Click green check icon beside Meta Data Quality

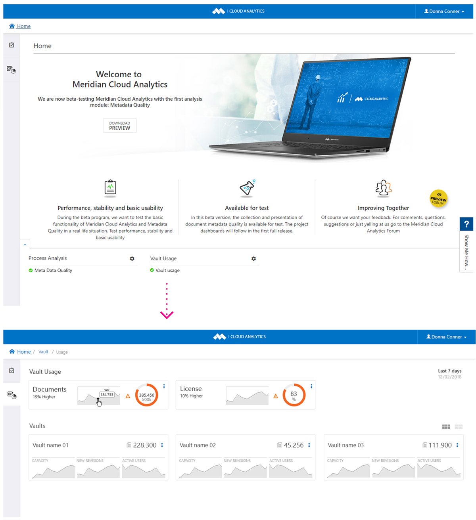coord(31,271)
